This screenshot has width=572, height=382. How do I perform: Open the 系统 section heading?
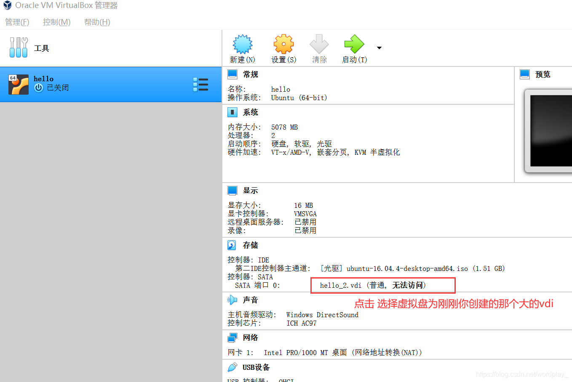[x=251, y=112]
